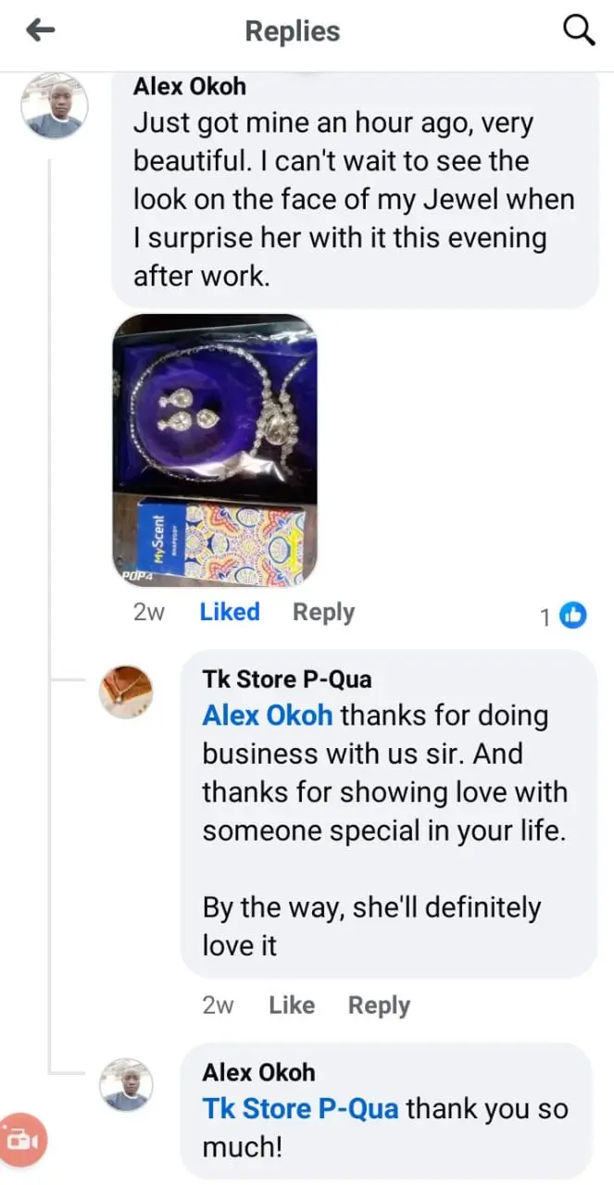View reaction count on Alex's comment
Image resolution: width=614 pixels, height=1185 pixels.
545,617
